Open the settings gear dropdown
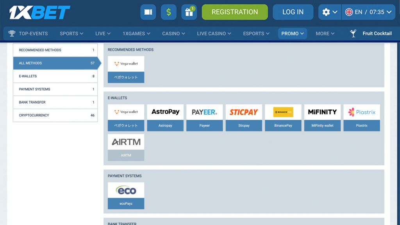 coord(329,12)
